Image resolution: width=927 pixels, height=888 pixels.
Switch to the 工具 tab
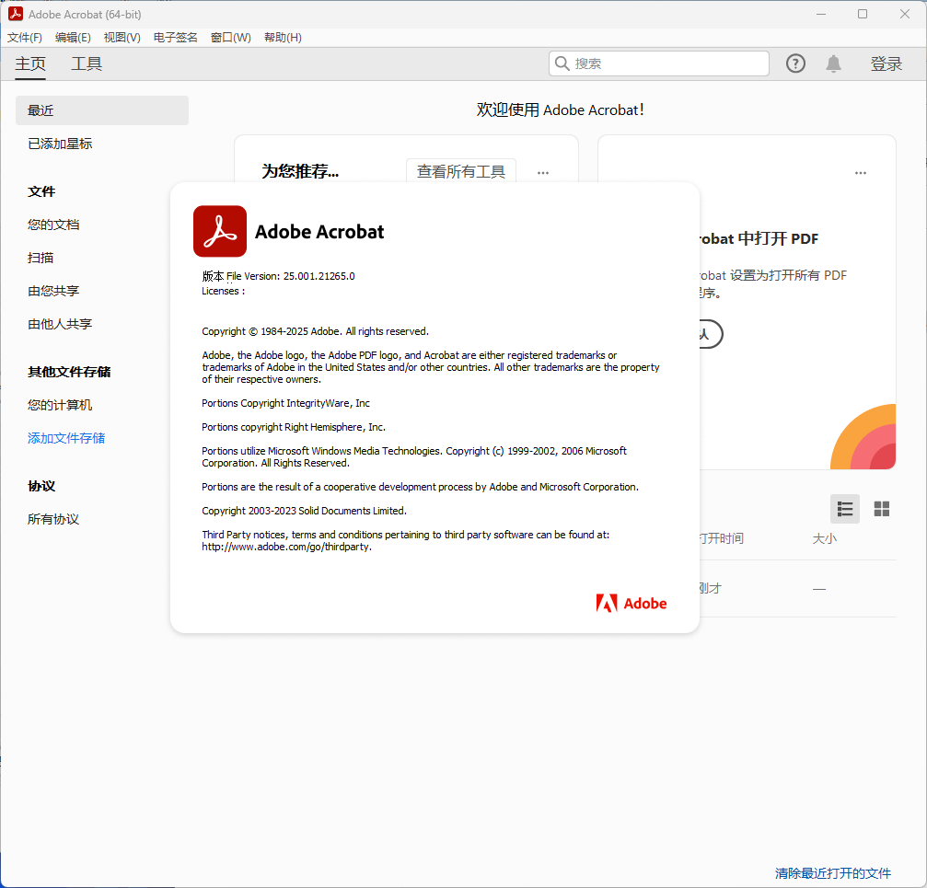tap(87, 63)
